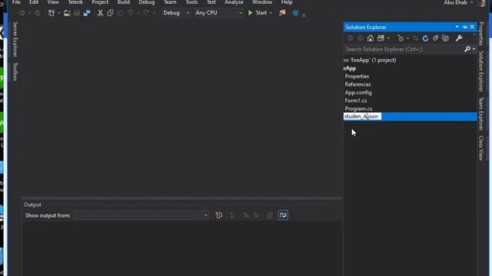Click the Start debugging button

coord(258,13)
